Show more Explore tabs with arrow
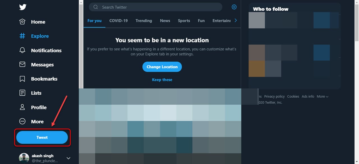The image size is (359, 164). [236, 20]
